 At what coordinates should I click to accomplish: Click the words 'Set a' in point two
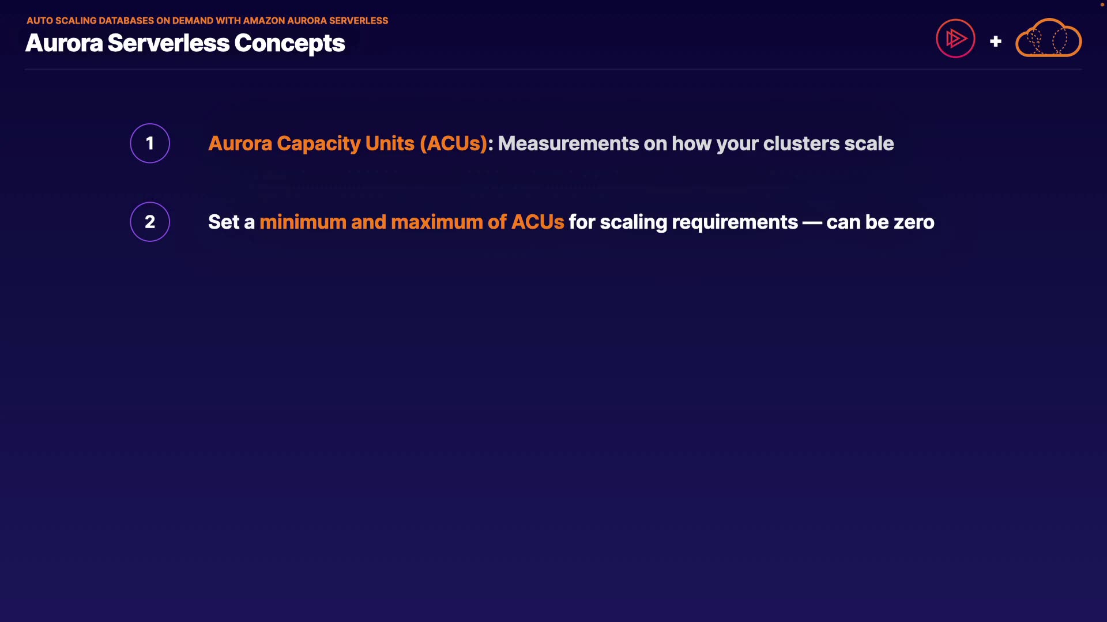click(x=231, y=222)
